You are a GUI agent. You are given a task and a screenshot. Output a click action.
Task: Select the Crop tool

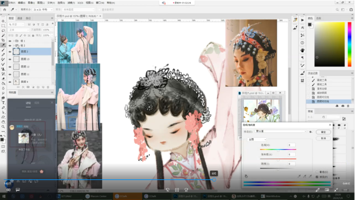(x=3, y=40)
